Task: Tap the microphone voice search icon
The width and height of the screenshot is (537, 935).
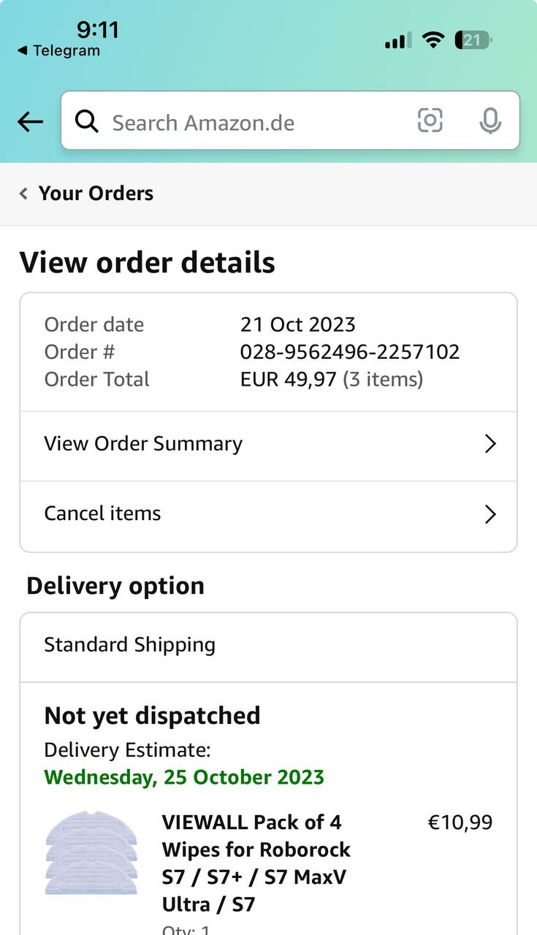Action: point(490,121)
